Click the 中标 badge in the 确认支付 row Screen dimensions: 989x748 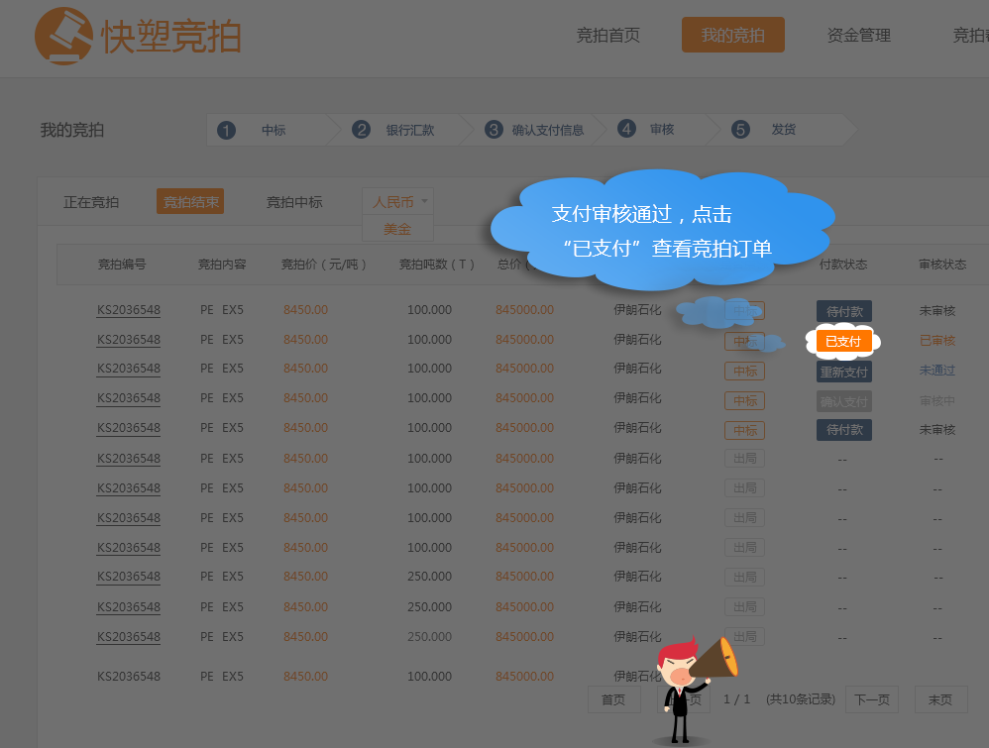pyautogui.click(x=745, y=400)
